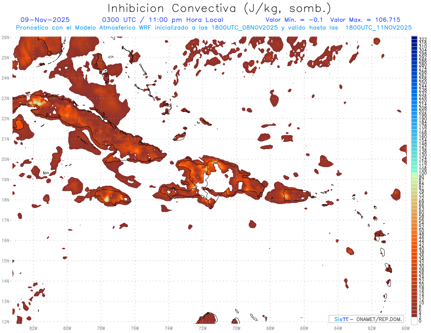The image size is (431, 333).
Task: Click the '74W' longitude label
Action: (x=169, y=328)
